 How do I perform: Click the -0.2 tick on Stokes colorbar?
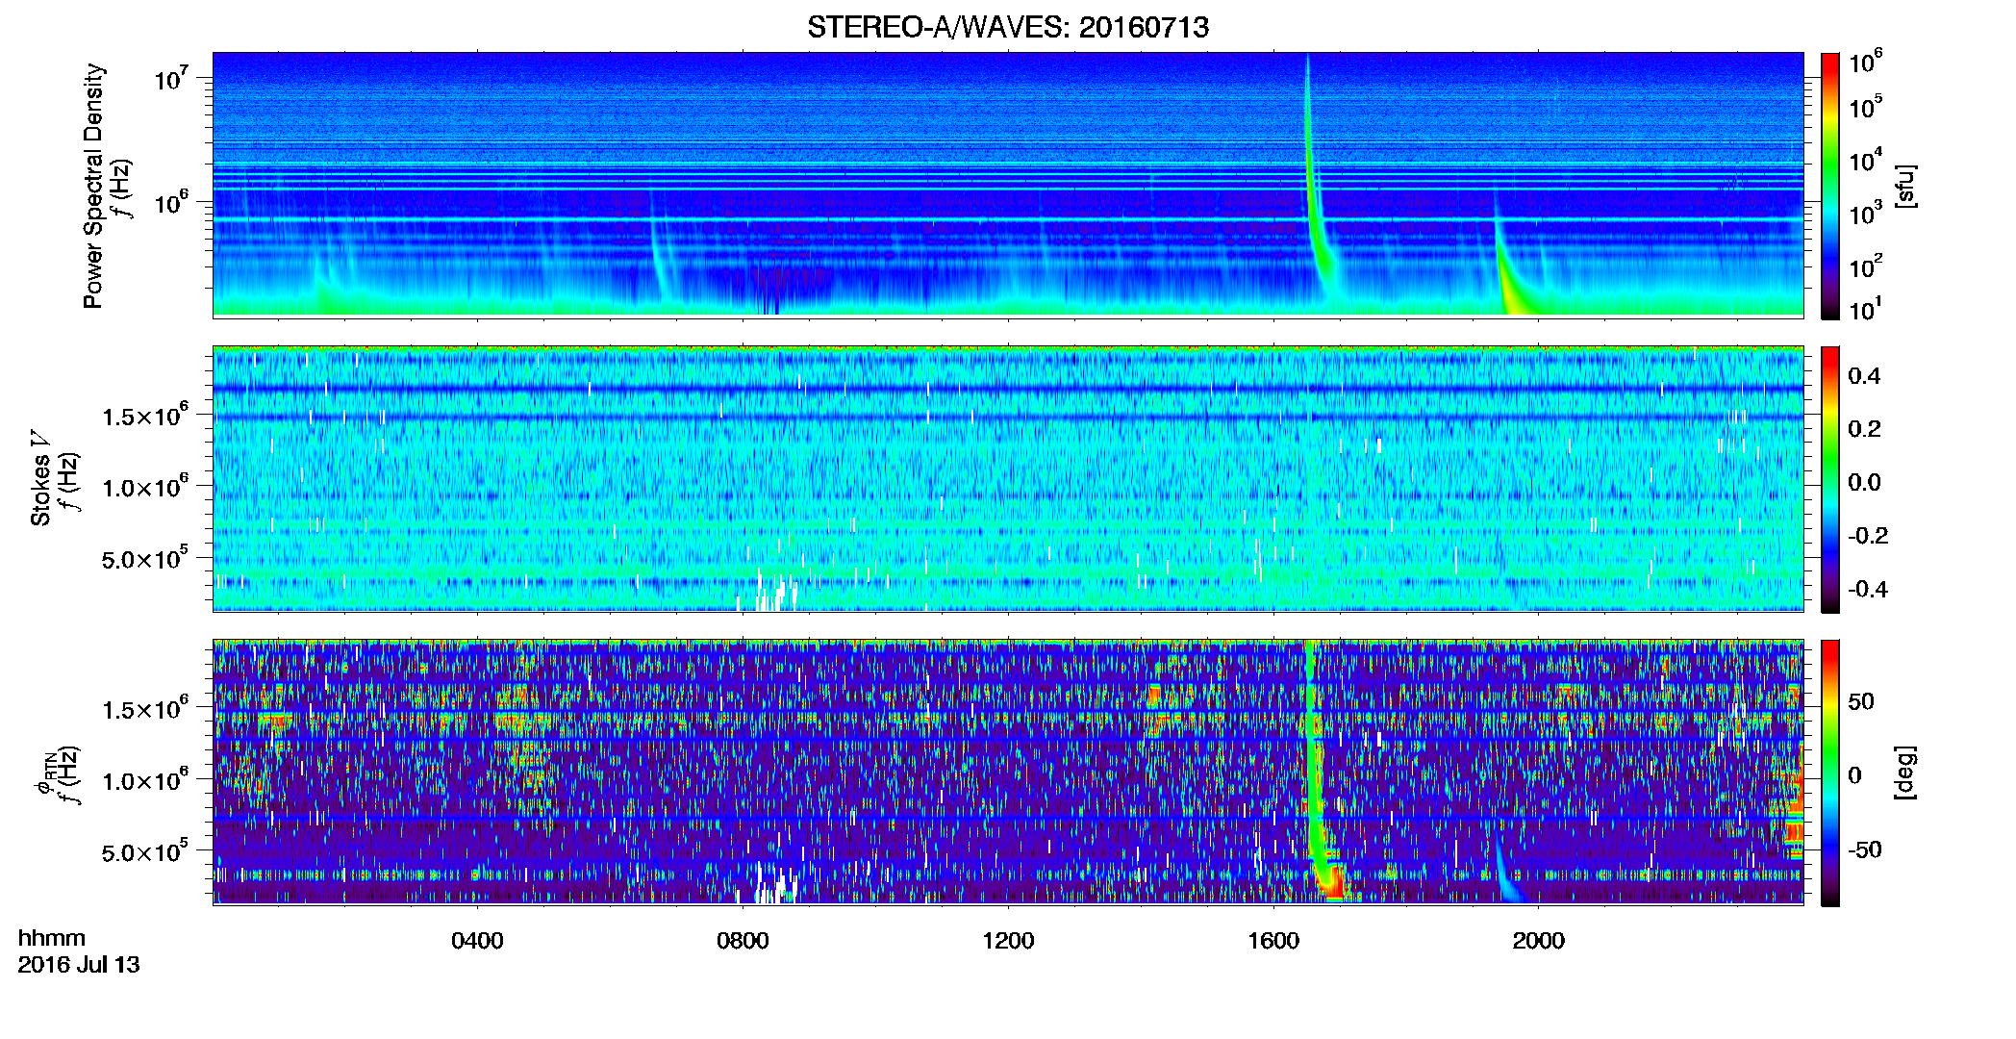click(x=1869, y=536)
